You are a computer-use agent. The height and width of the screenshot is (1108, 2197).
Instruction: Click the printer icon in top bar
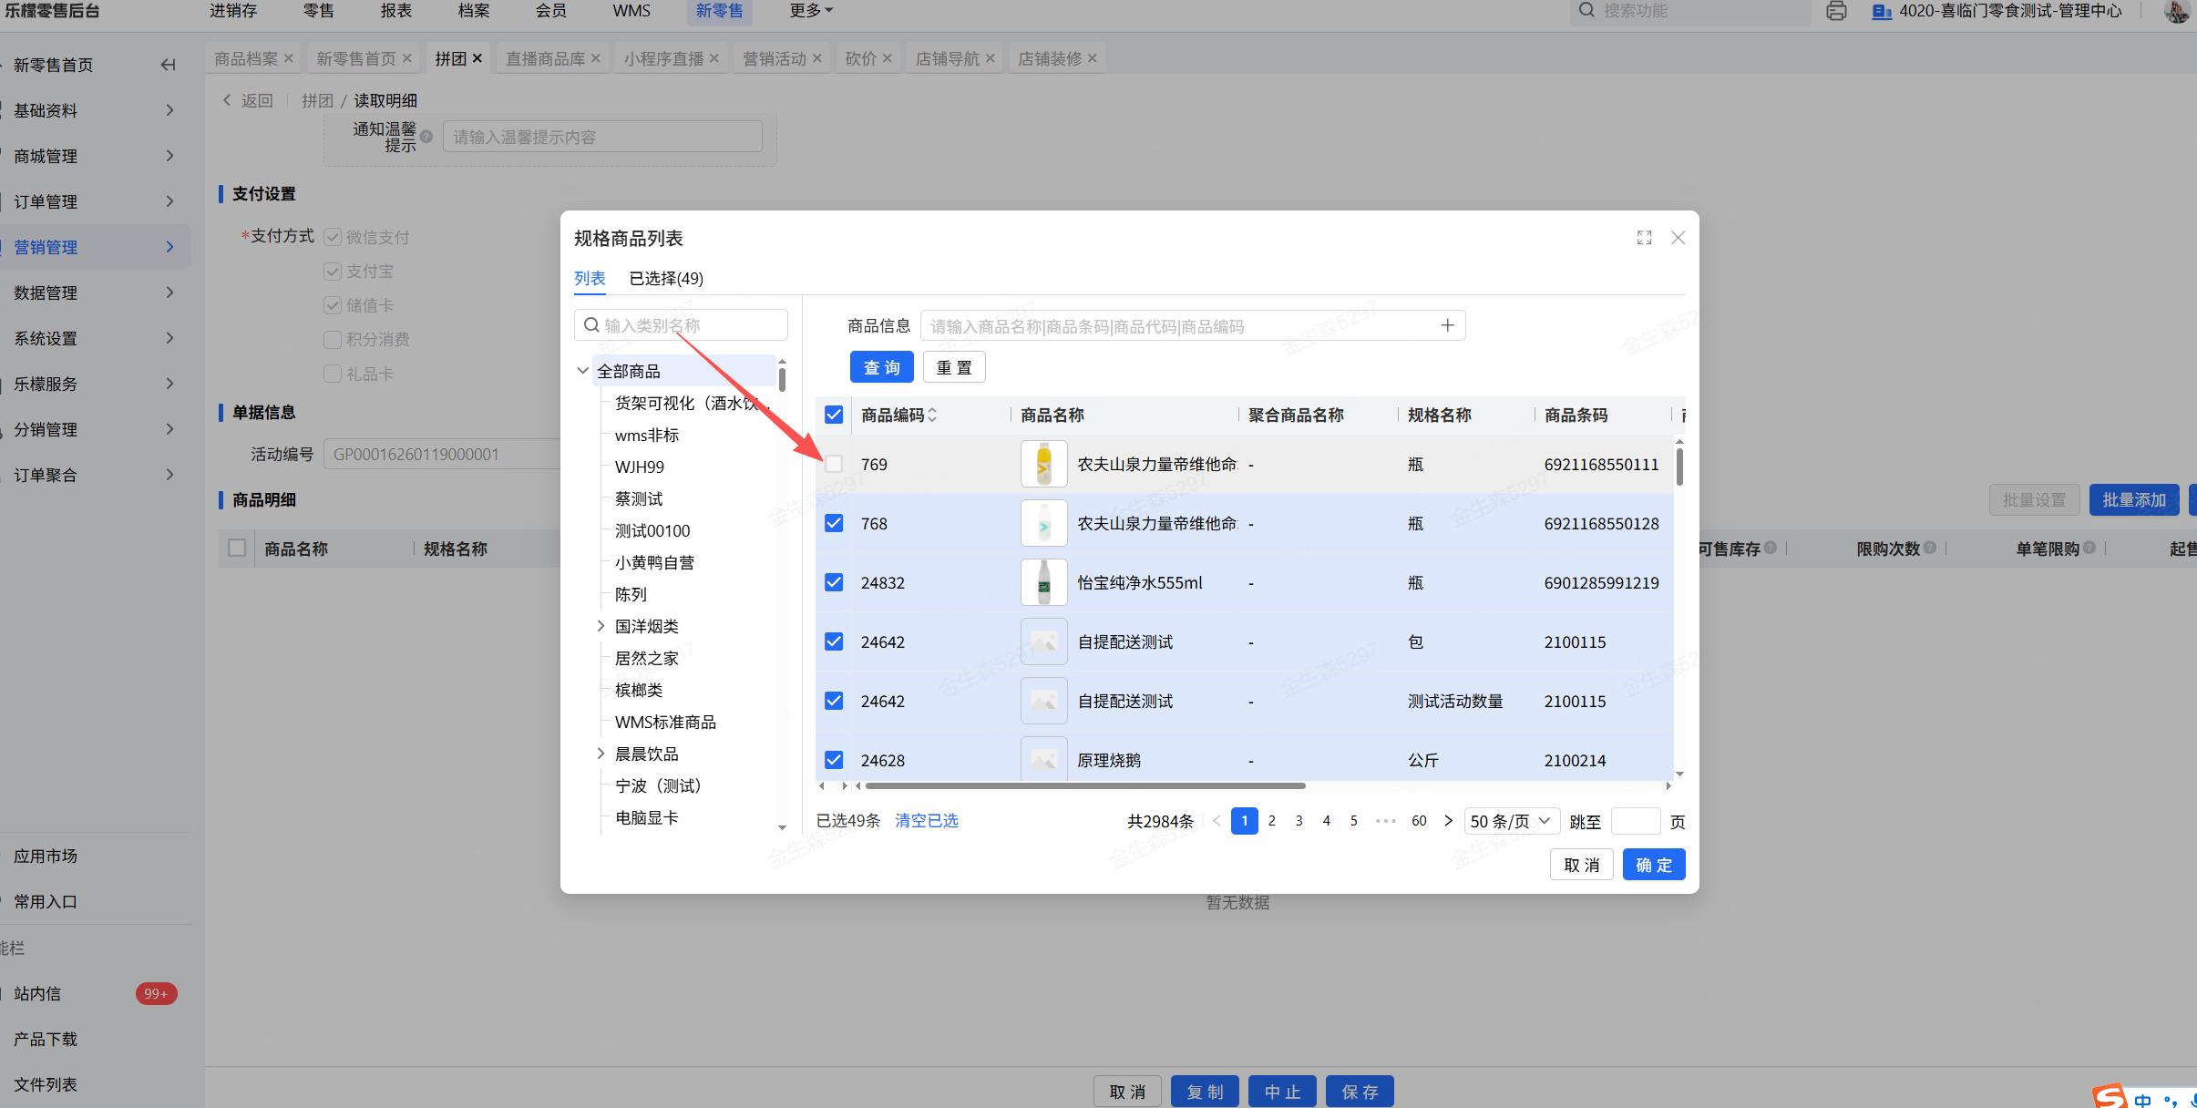[1836, 11]
